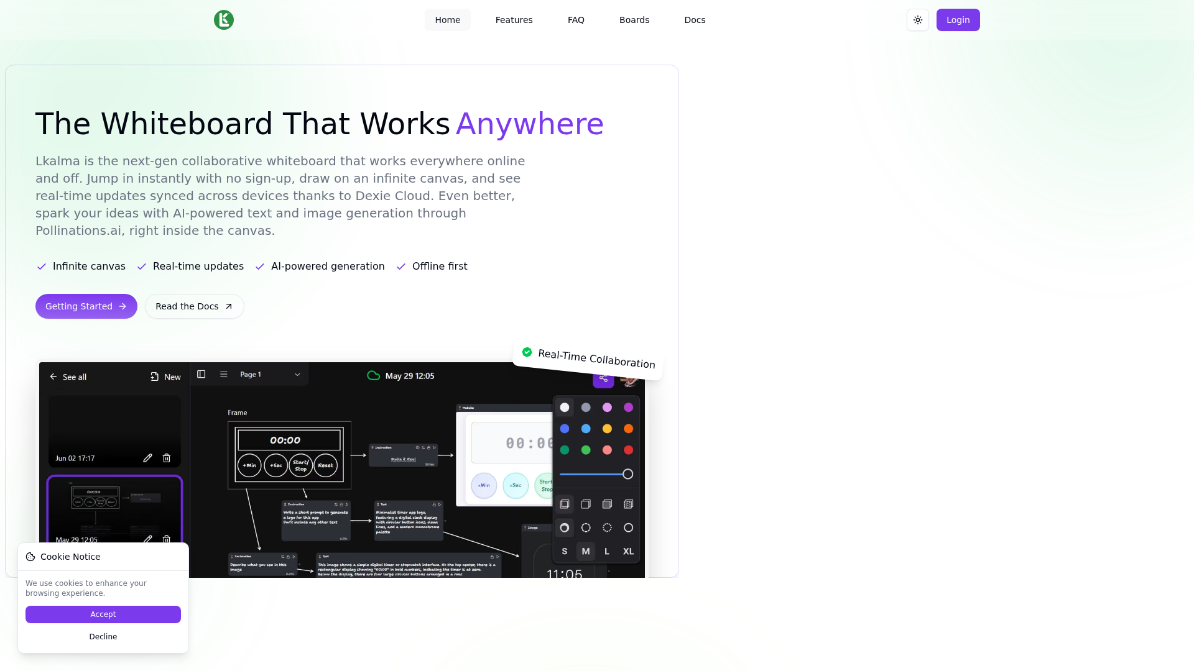Pick the red color swatch

click(629, 450)
